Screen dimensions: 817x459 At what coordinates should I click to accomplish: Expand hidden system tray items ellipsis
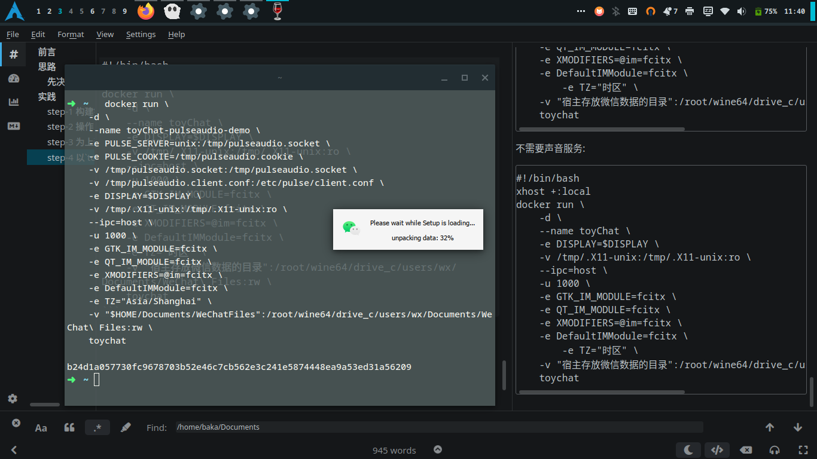coord(581,11)
